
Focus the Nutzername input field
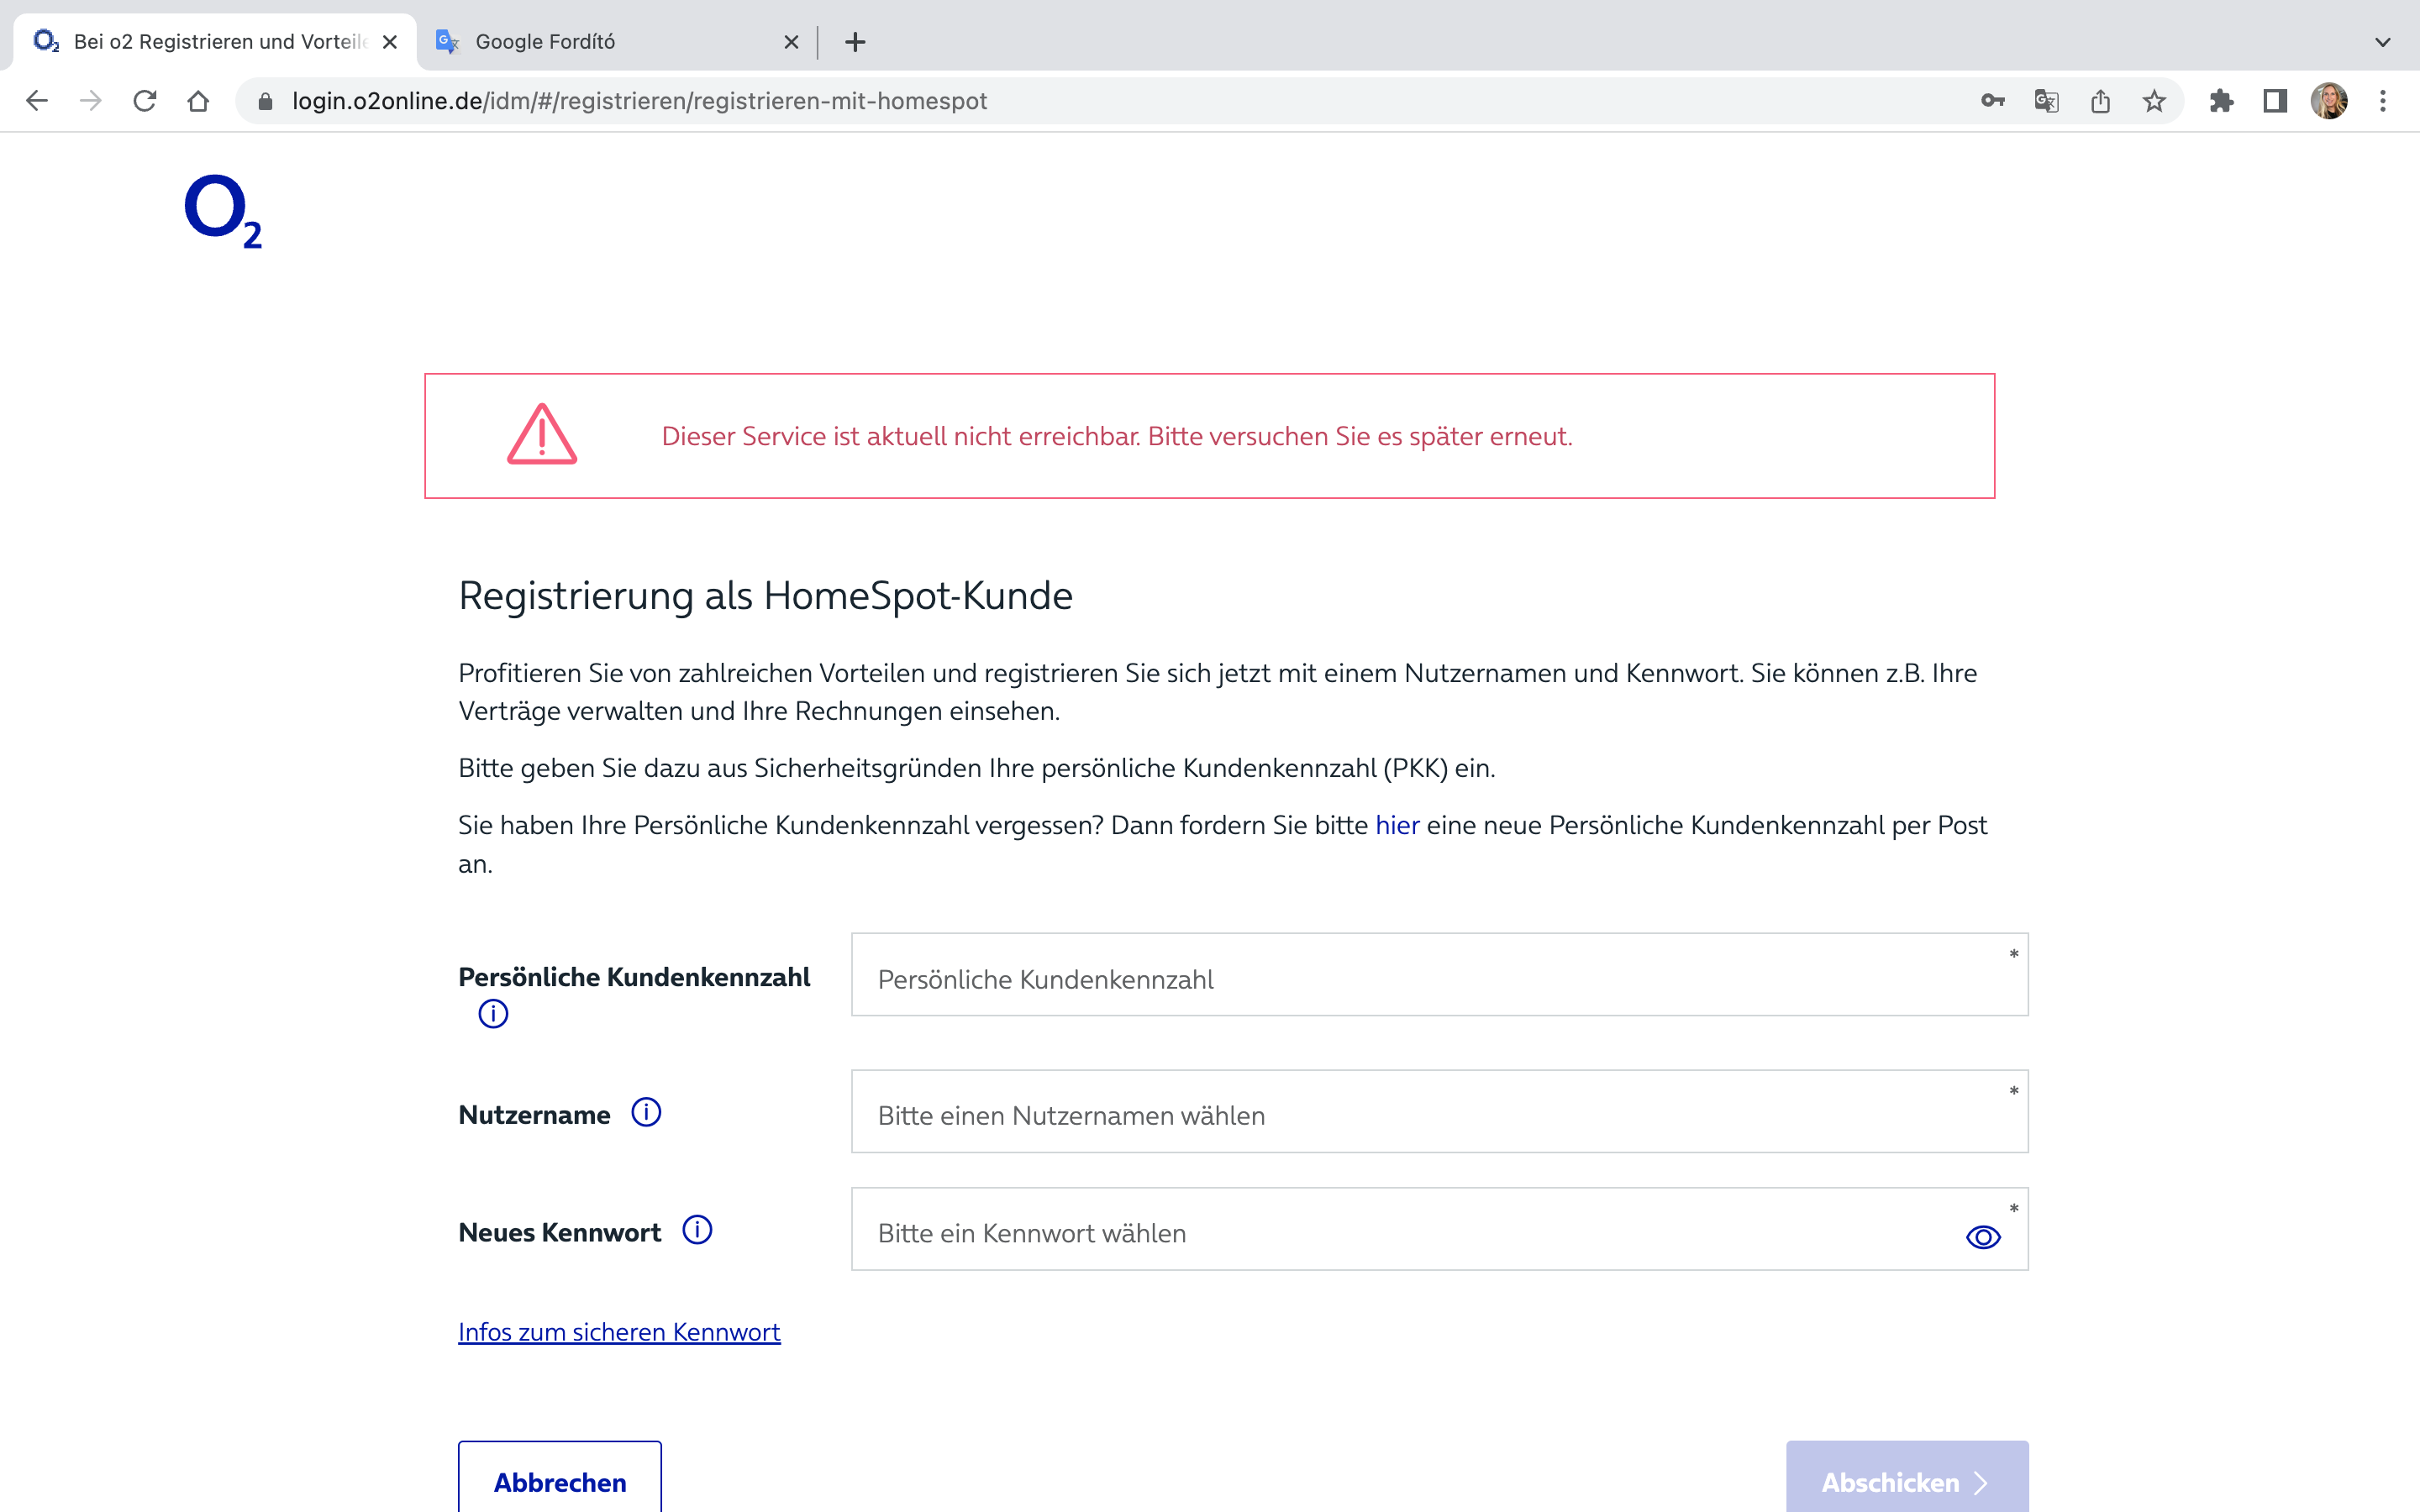tap(1439, 1112)
